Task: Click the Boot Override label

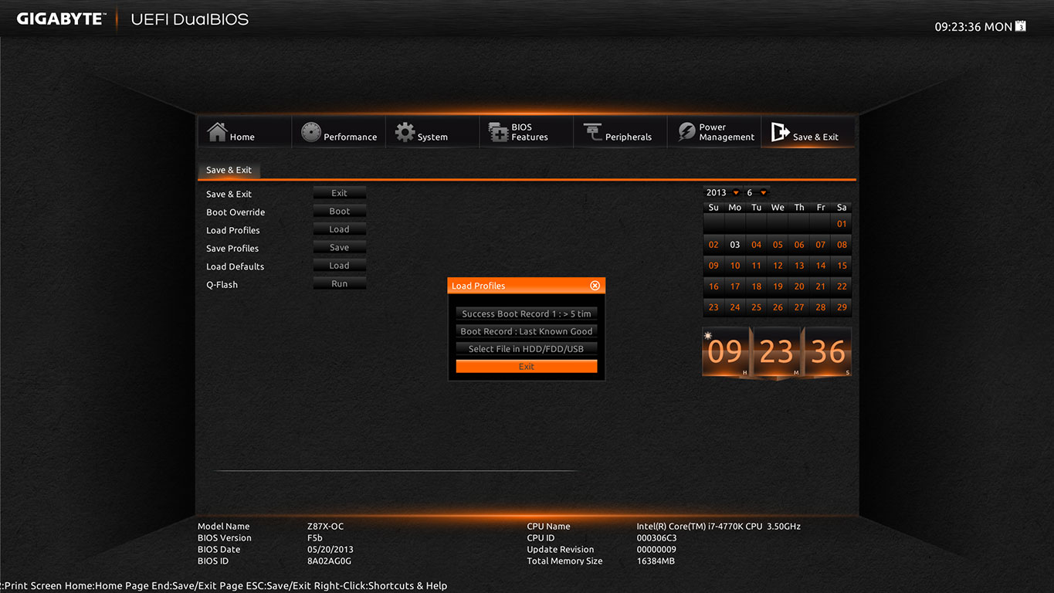Action: tap(236, 212)
